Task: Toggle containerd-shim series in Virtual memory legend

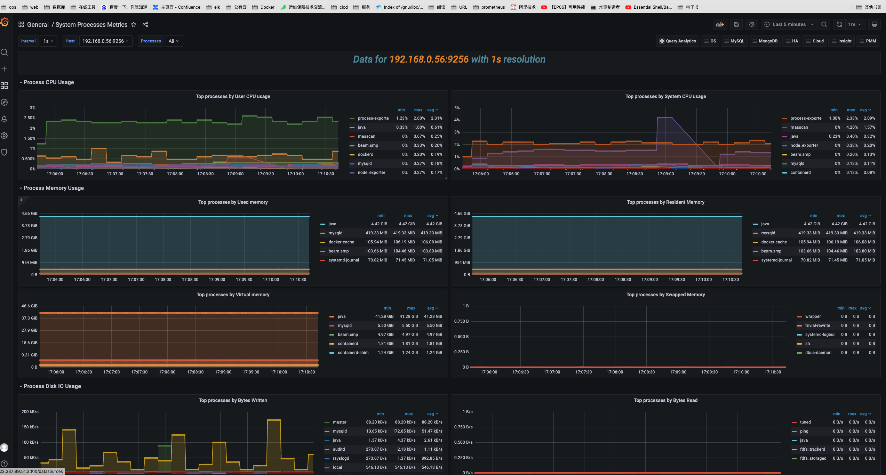Action: [353, 353]
